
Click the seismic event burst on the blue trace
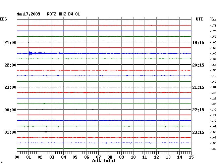coord(37,53)
